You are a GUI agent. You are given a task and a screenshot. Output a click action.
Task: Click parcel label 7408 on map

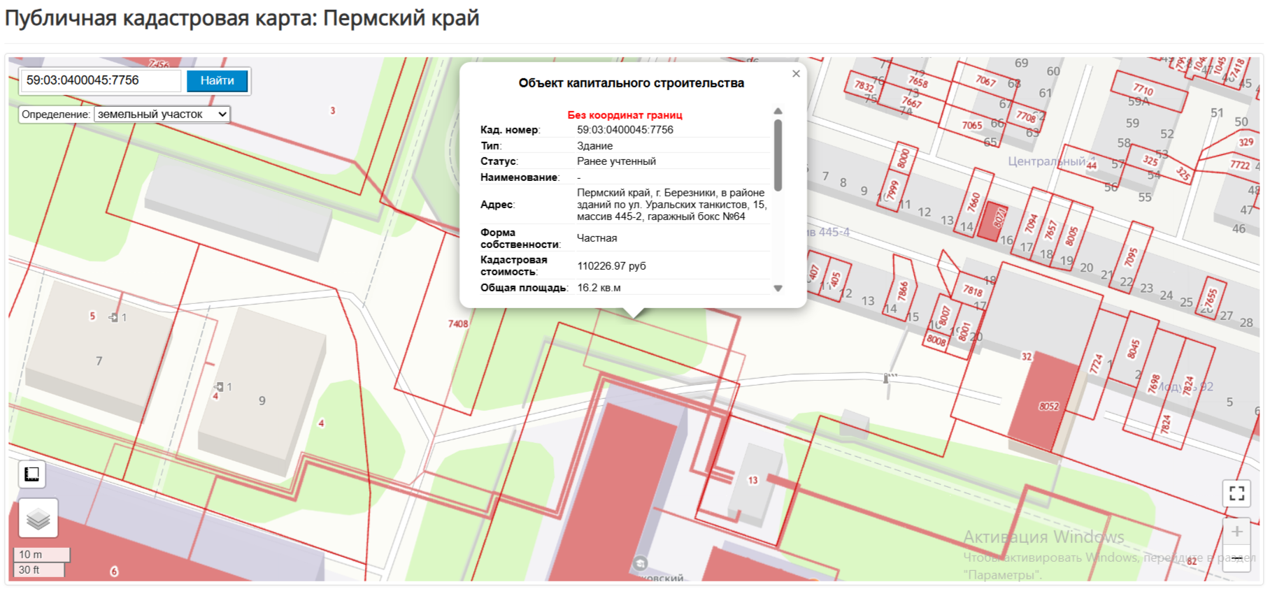458,323
